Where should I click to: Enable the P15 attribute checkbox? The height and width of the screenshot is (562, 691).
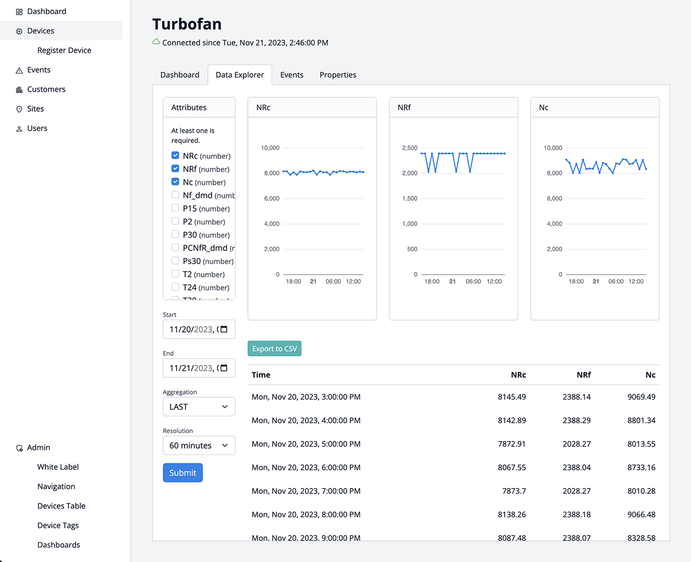point(175,208)
